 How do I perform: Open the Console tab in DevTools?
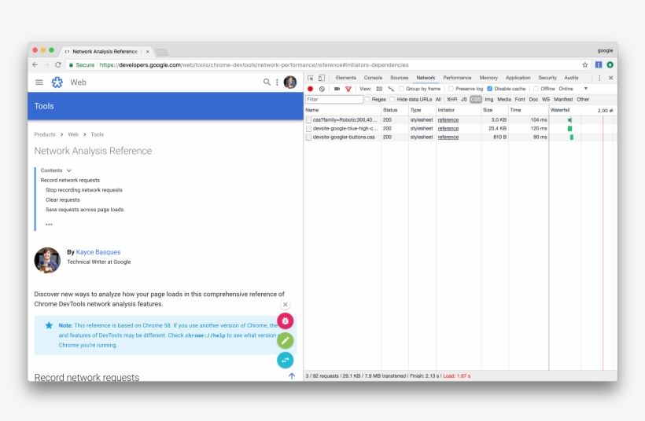373,78
